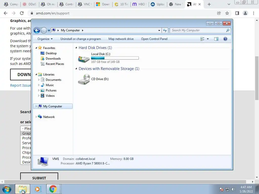The height and width of the screenshot is (194, 259).
Task: Click the Chrome taskbar icon
Action: (x=53, y=189)
